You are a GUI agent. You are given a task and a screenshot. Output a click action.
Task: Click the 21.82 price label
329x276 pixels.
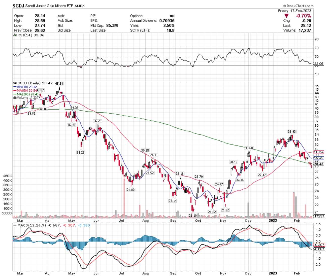point(225,210)
